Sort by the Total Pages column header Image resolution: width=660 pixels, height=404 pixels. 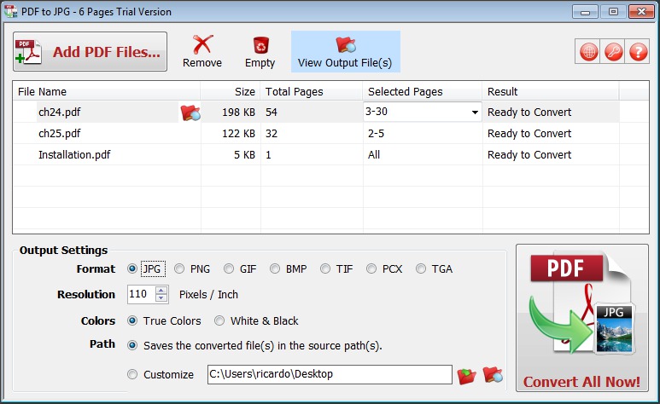click(312, 91)
